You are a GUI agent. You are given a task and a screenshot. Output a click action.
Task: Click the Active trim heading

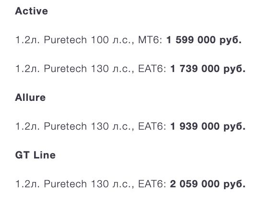[31, 11]
